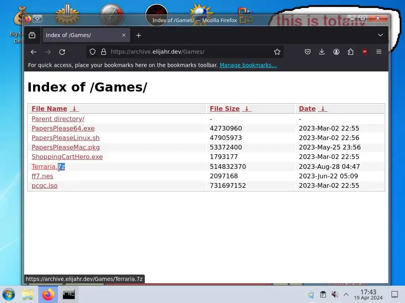Click the muted volume tray icon
405x303 pixels.
click(335, 294)
